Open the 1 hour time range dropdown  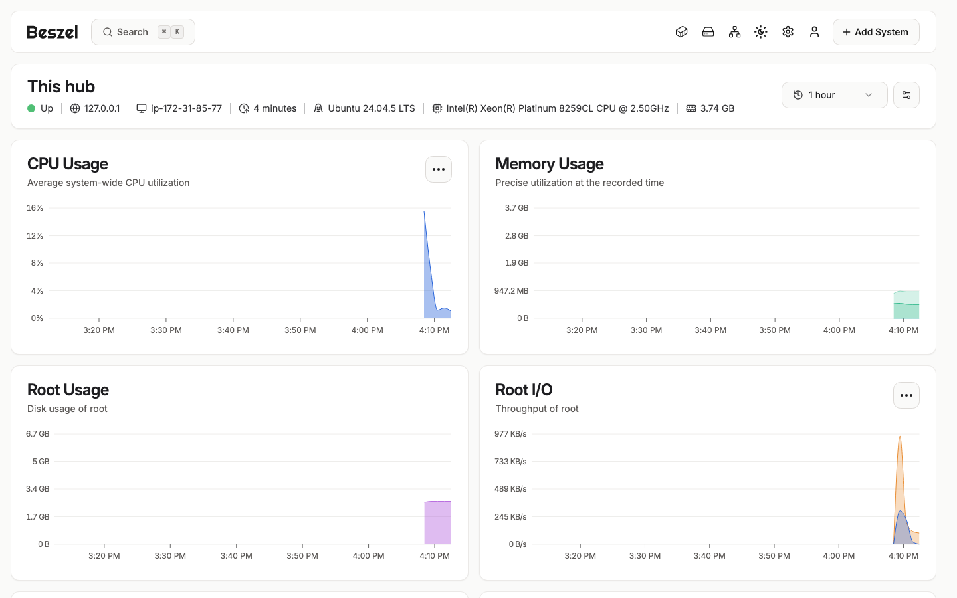[834, 95]
